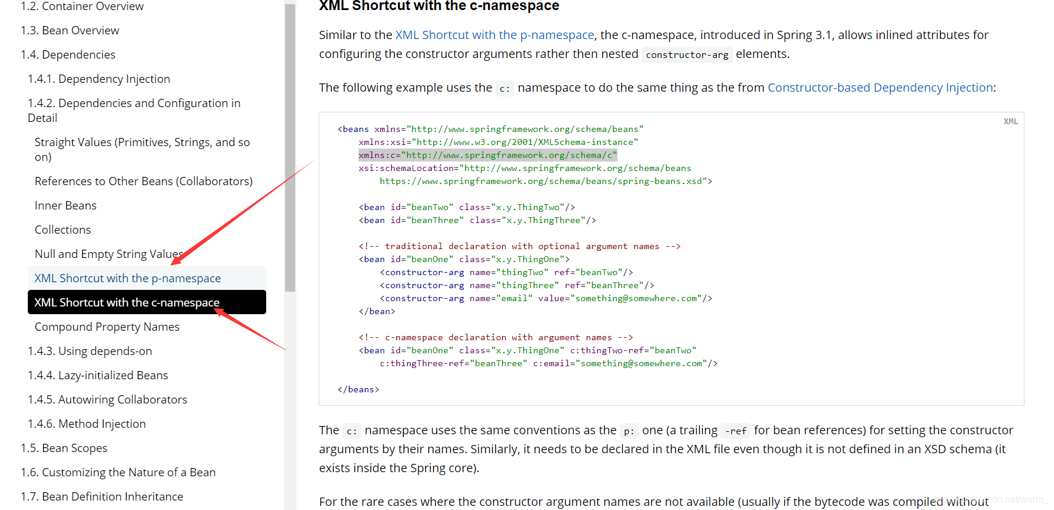Screen dimensions: 1054x510
Task: Click the XML Shortcut with the c-namespace heading
Action: point(439,6)
